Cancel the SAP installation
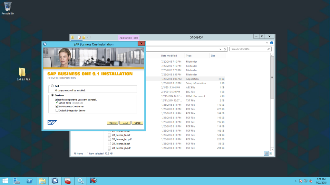The image size is (330, 185). point(137,123)
